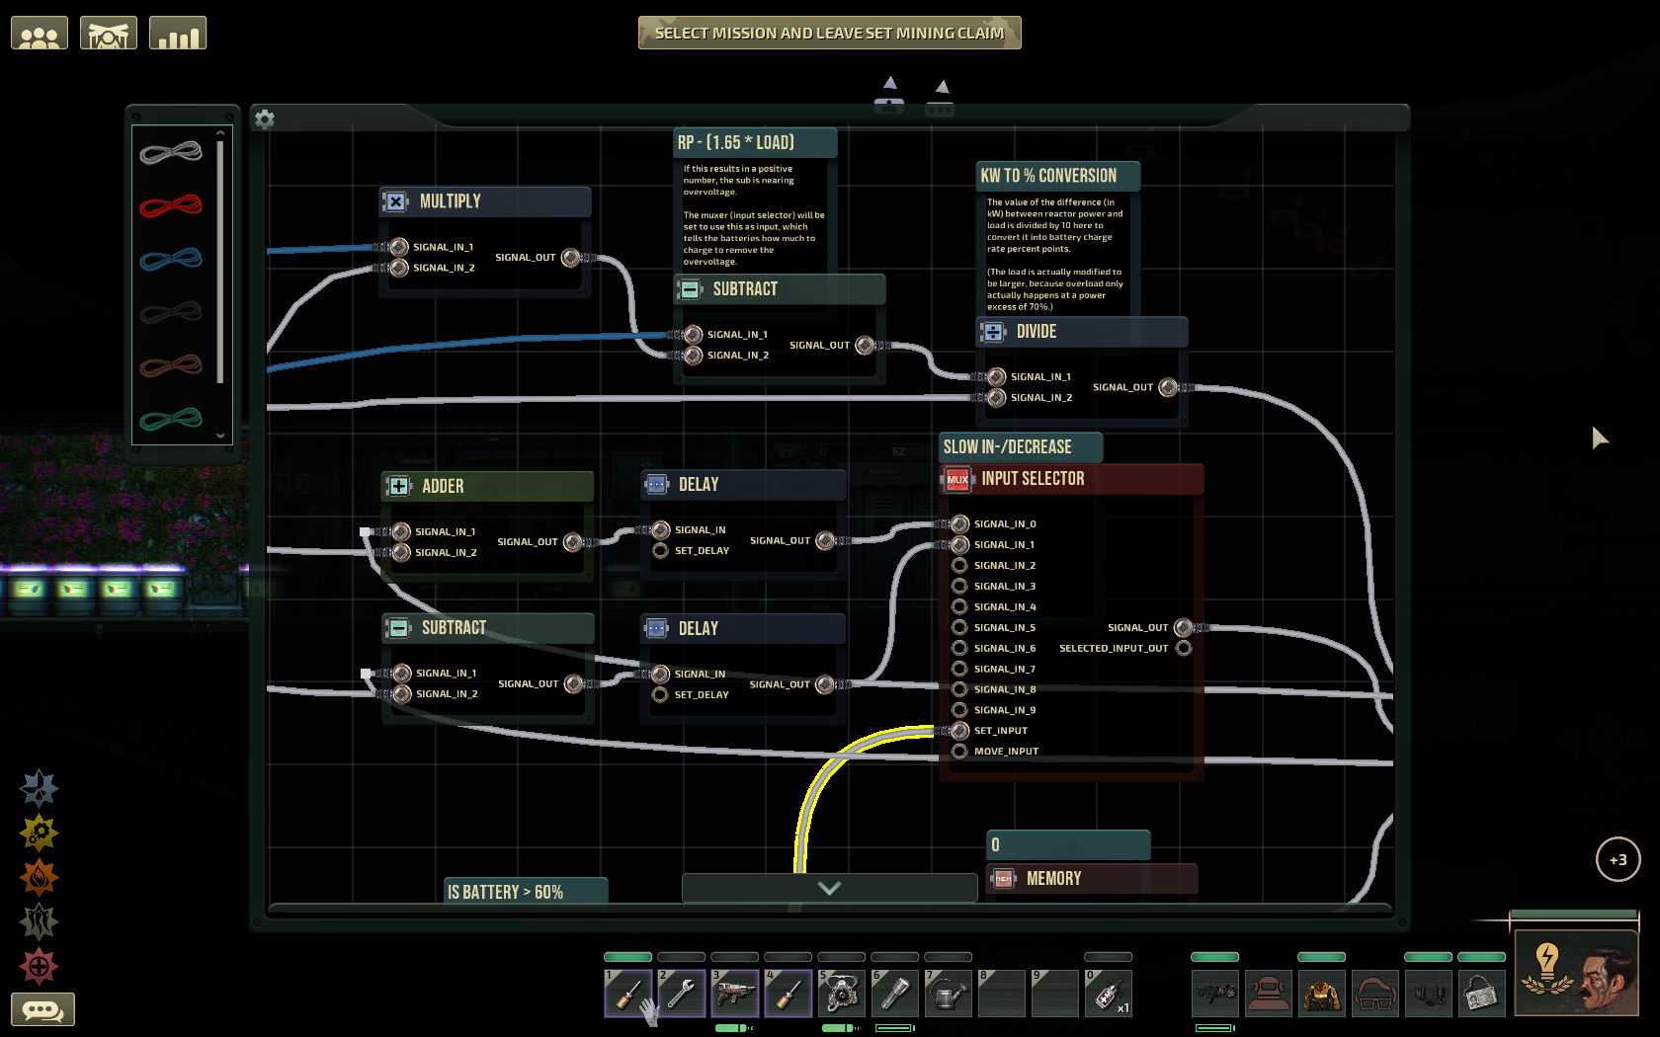Click the ID card equipment slot
The height and width of the screenshot is (1037, 1660).
point(1482,993)
